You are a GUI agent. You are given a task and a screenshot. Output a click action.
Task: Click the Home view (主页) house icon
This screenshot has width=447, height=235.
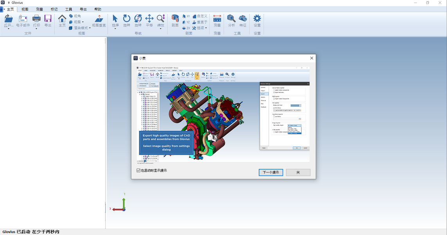(62, 18)
